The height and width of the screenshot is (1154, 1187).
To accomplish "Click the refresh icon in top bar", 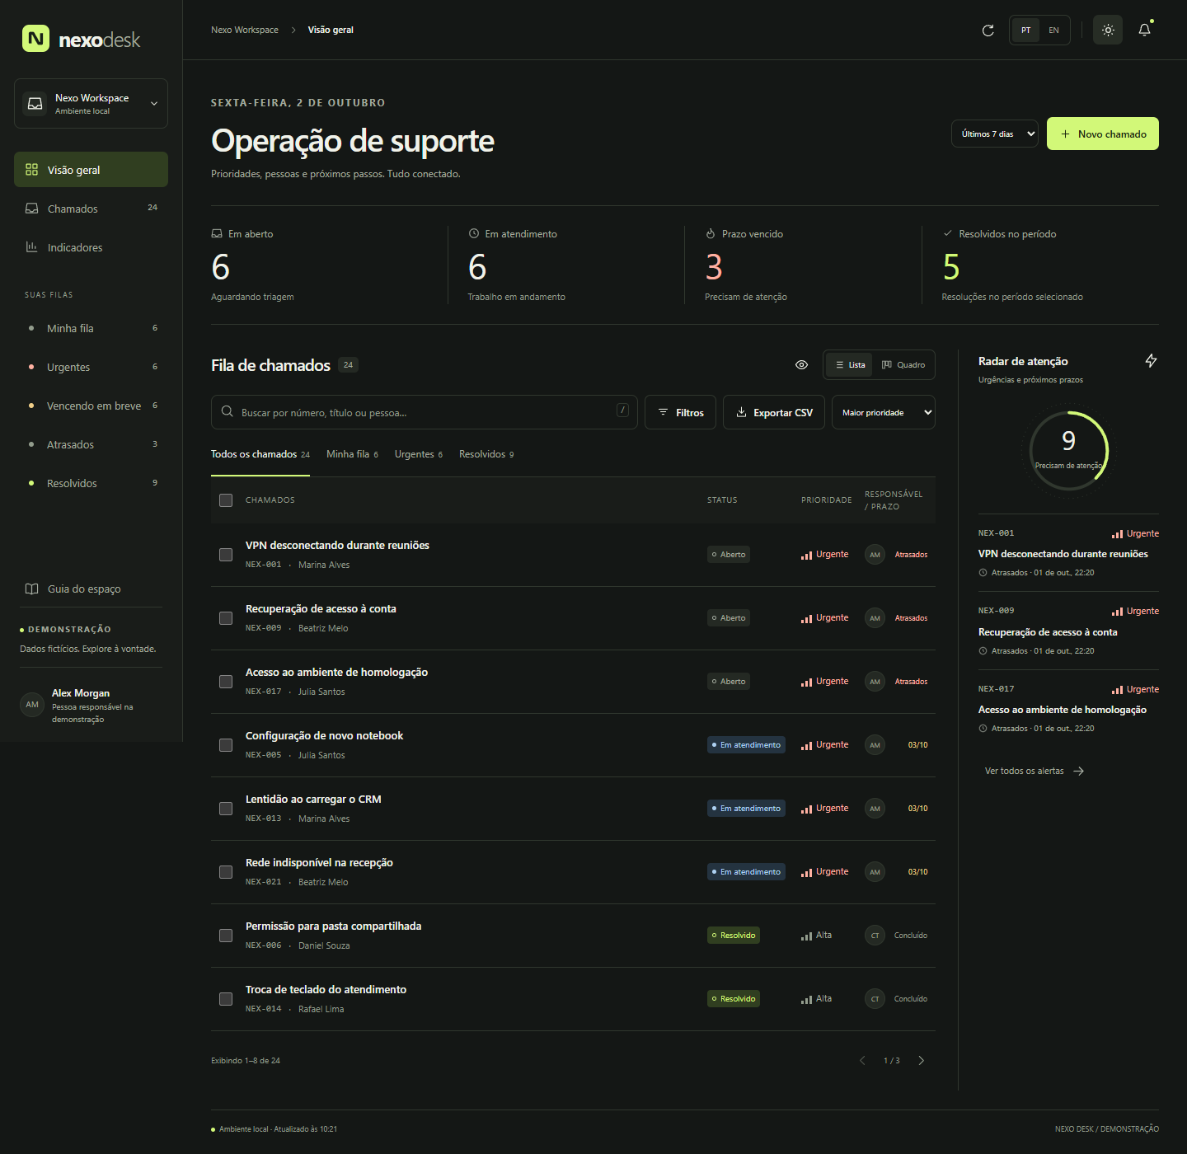I will pos(988,30).
